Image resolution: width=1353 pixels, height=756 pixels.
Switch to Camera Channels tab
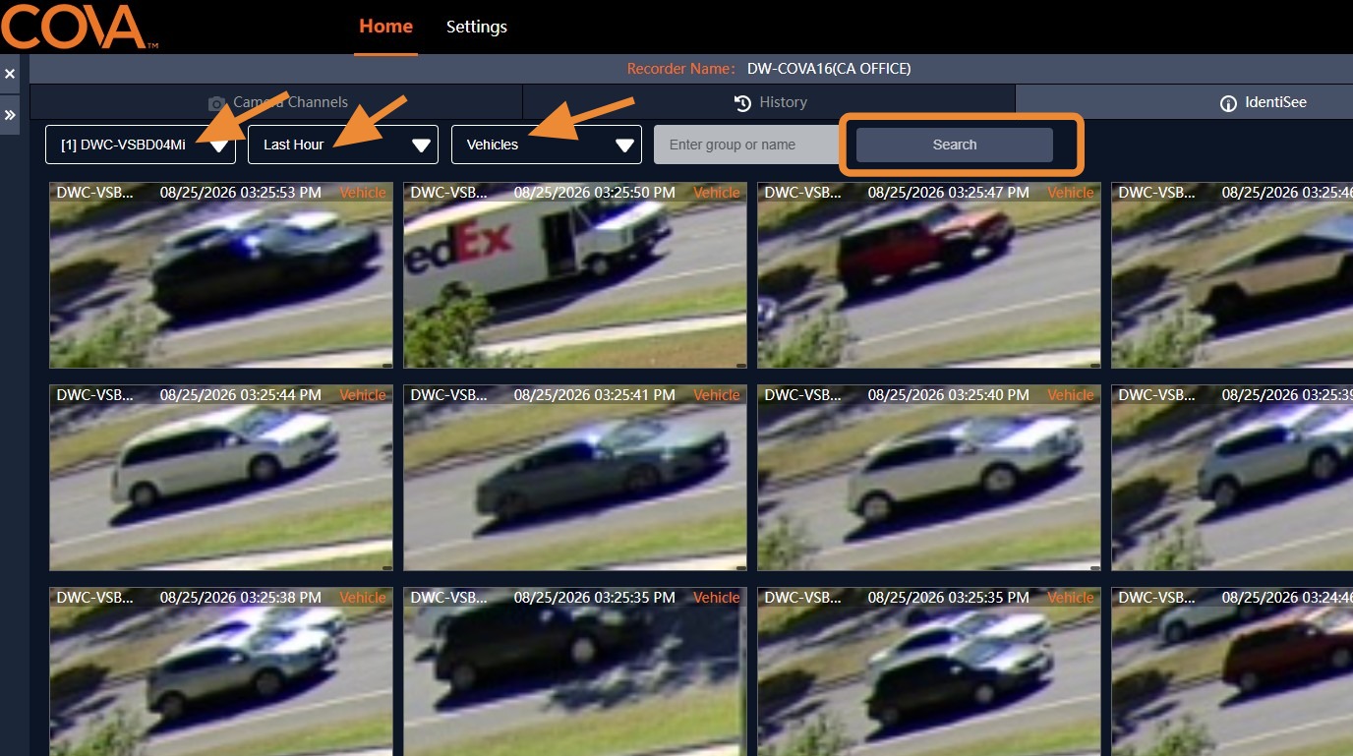point(276,102)
